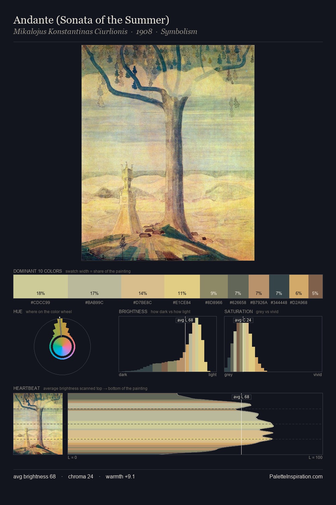Click the 'swatch width = share of the painting' caption
This screenshot has width=336, height=505.
click(x=98, y=271)
